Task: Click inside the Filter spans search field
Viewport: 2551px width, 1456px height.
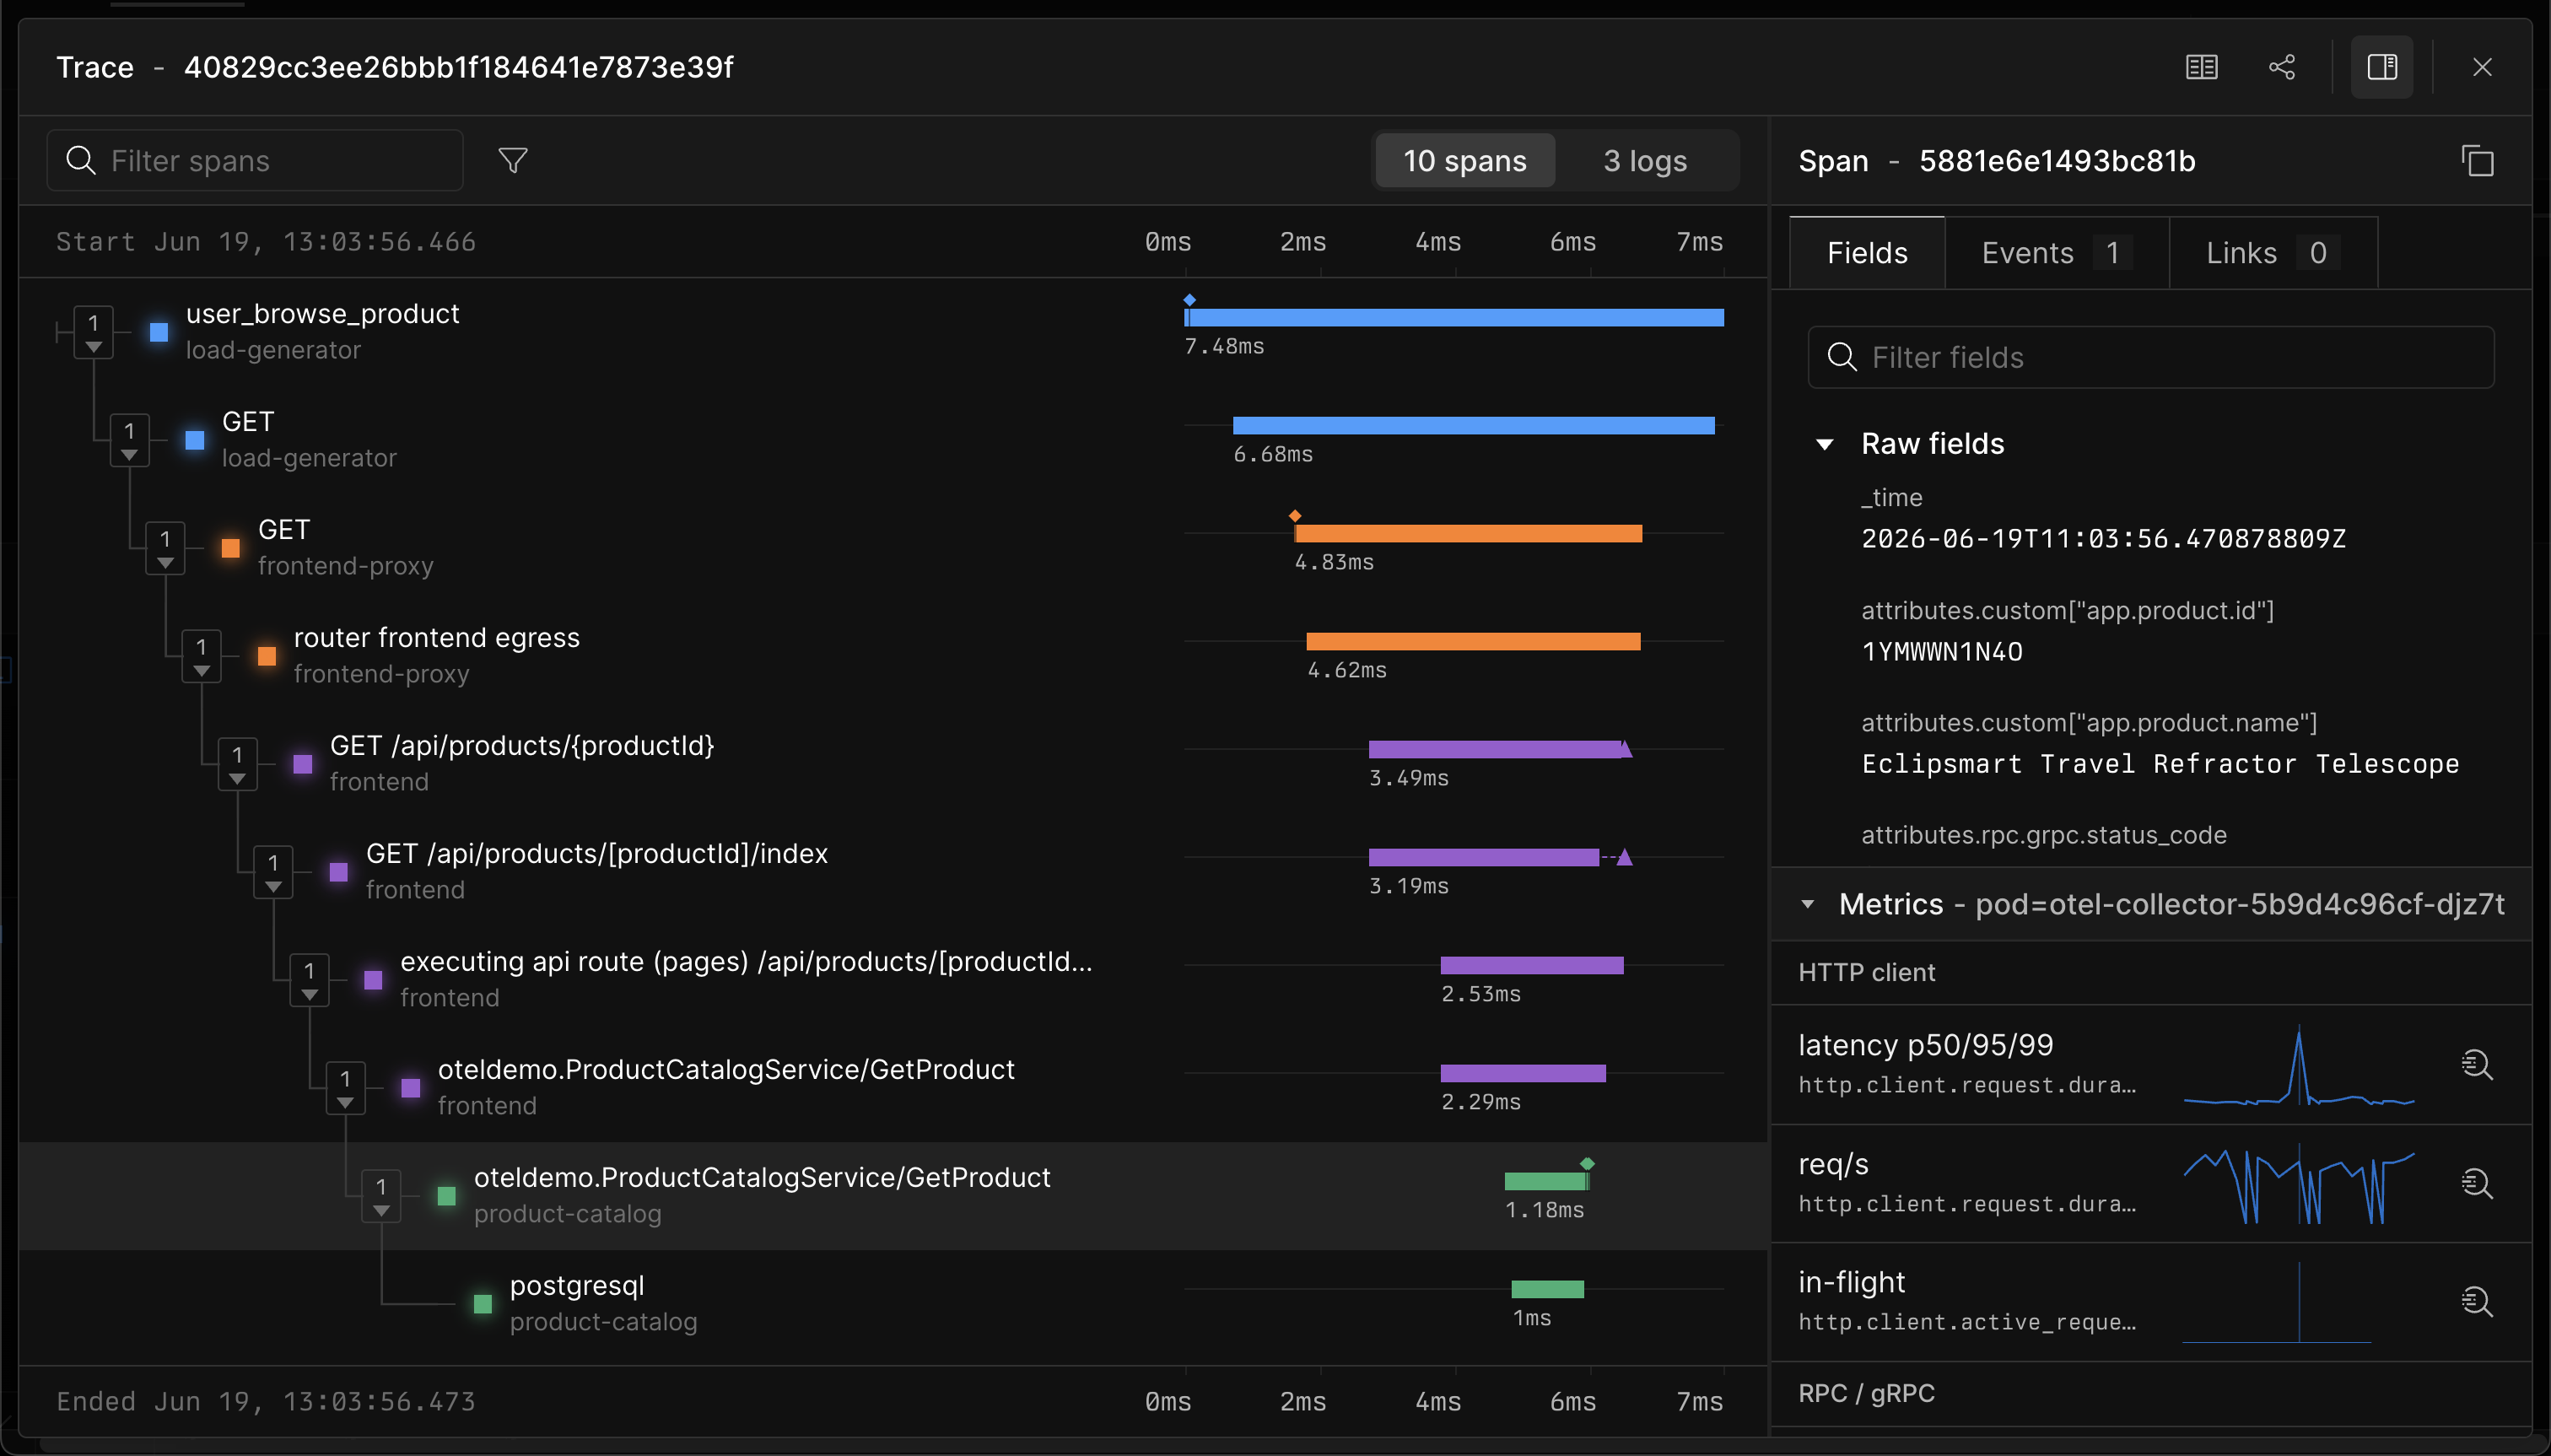Action: 255,160
